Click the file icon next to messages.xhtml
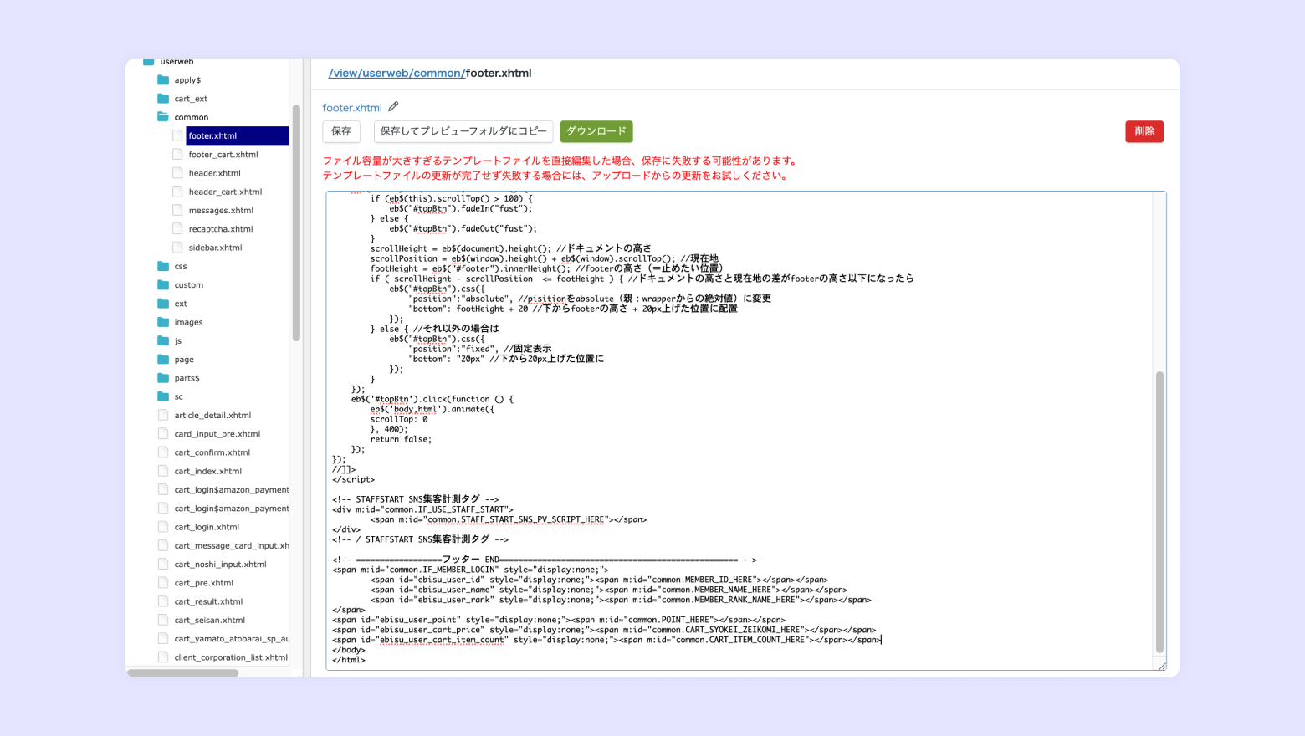1305x736 pixels. tap(177, 210)
